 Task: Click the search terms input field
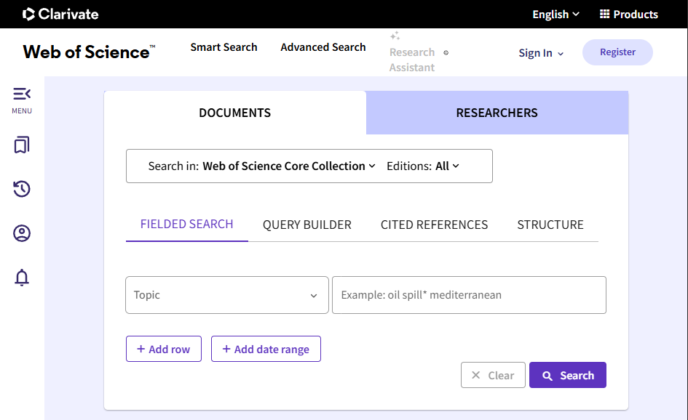[469, 295]
